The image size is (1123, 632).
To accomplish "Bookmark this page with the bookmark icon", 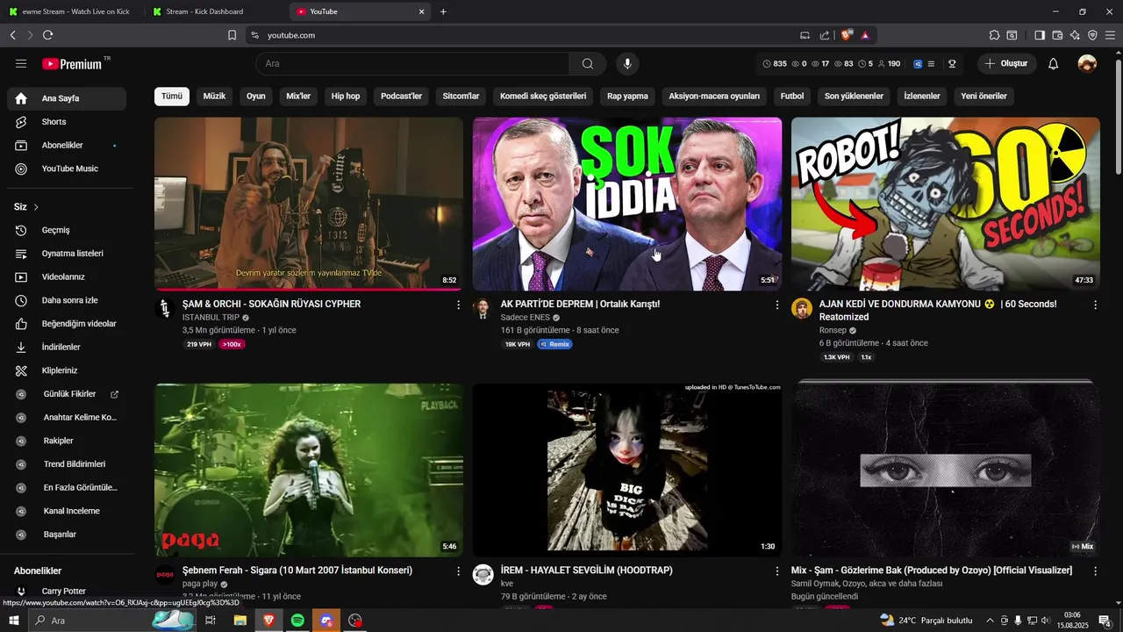I will coord(232,35).
